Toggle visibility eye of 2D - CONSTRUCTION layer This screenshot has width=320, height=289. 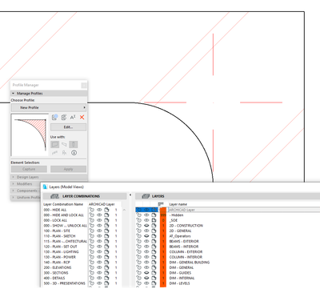(x=146, y=226)
